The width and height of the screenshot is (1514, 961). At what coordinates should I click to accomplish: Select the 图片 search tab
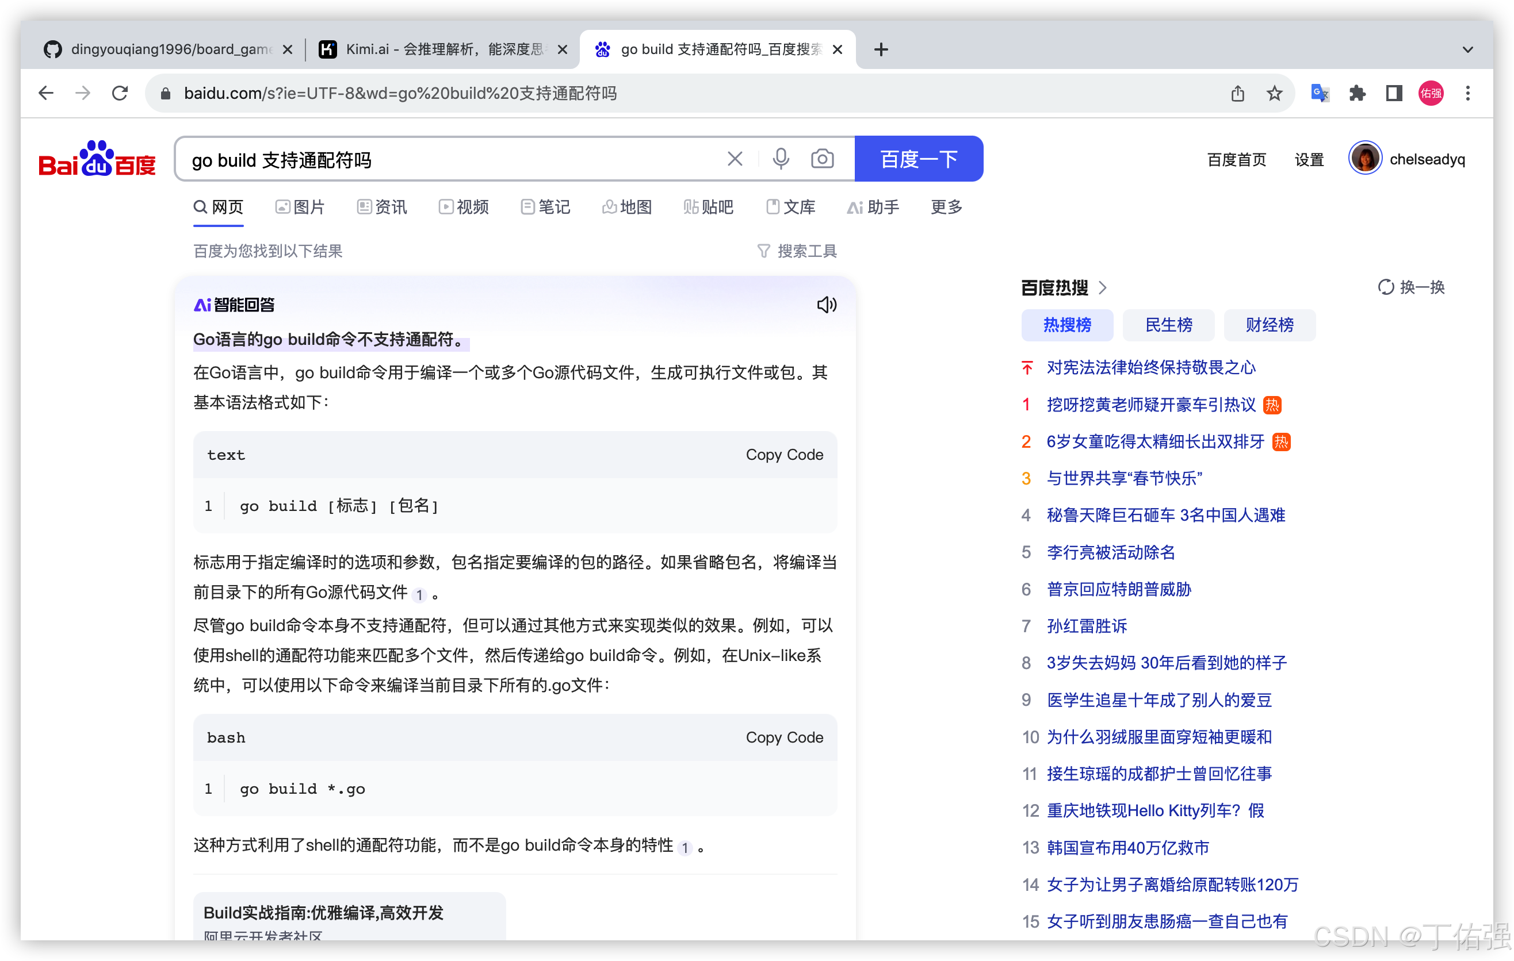pyautogui.click(x=300, y=207)
